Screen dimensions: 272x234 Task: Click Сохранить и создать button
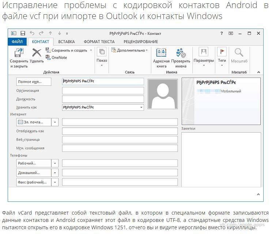click(x=67, y=50)
